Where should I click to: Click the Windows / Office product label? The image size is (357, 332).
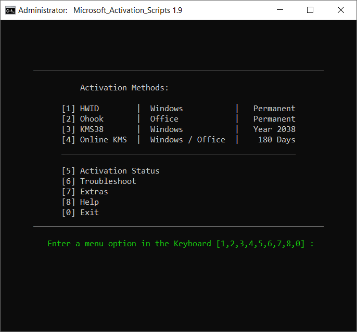[187, 140]
